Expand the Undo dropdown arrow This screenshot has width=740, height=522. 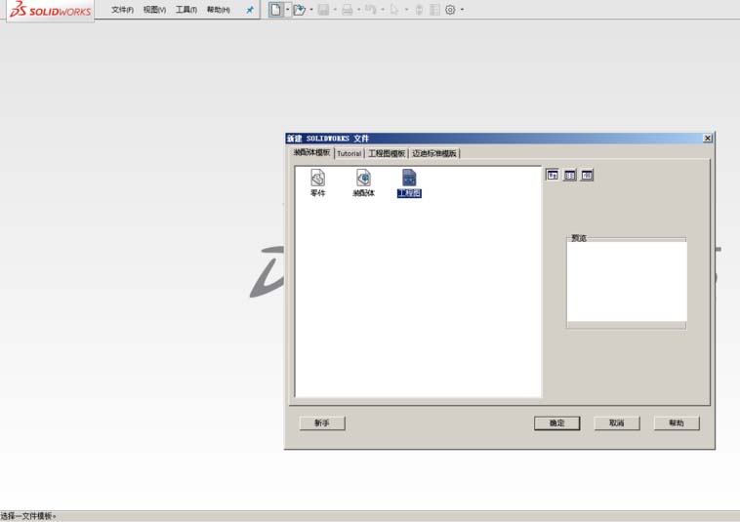[x=383, y=10]
